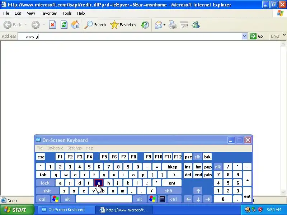
Task: Open the Back button history dropdown arrow
Action: [25, 25]
